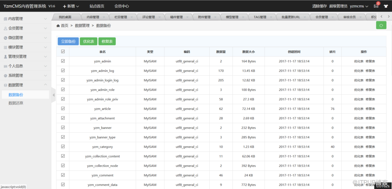Image resolution: width=392 pixels, height=189 pixels.
Task: Click the shirt theme icon
Action: coord(385,6)
